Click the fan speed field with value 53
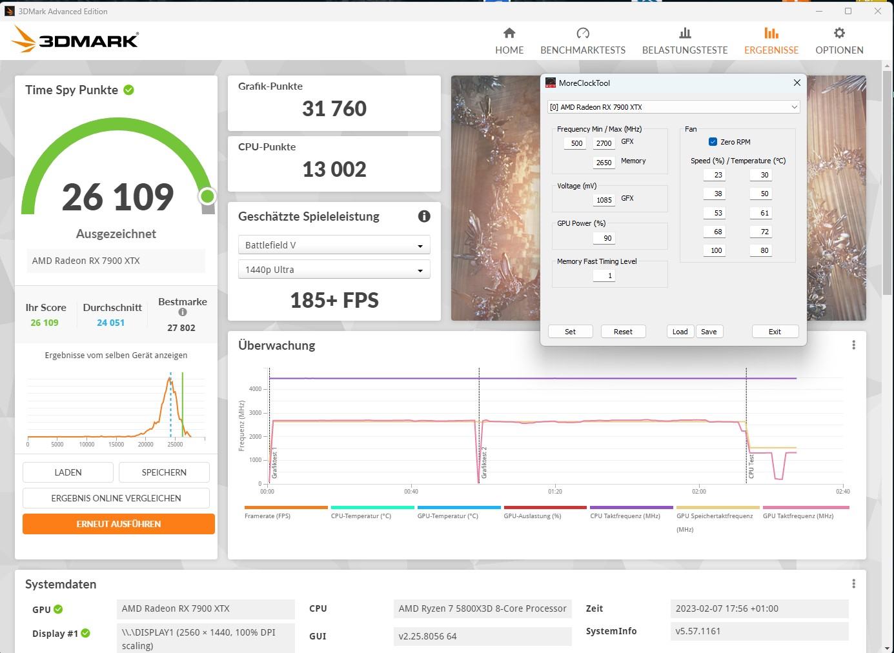 pos(715,213)
